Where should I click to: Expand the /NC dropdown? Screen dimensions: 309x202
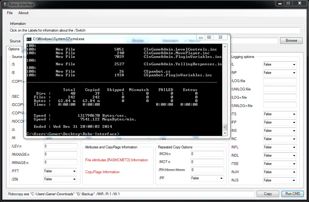point(280,139)
